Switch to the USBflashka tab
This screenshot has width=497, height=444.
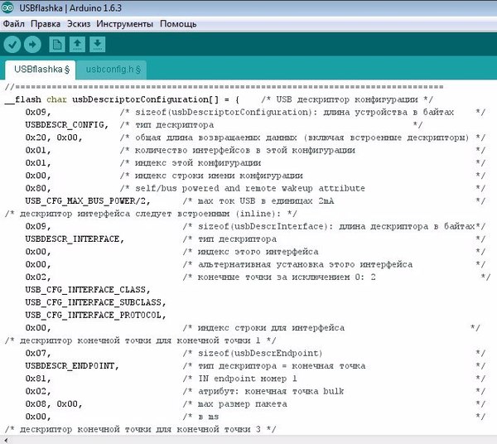coord(41,70)
